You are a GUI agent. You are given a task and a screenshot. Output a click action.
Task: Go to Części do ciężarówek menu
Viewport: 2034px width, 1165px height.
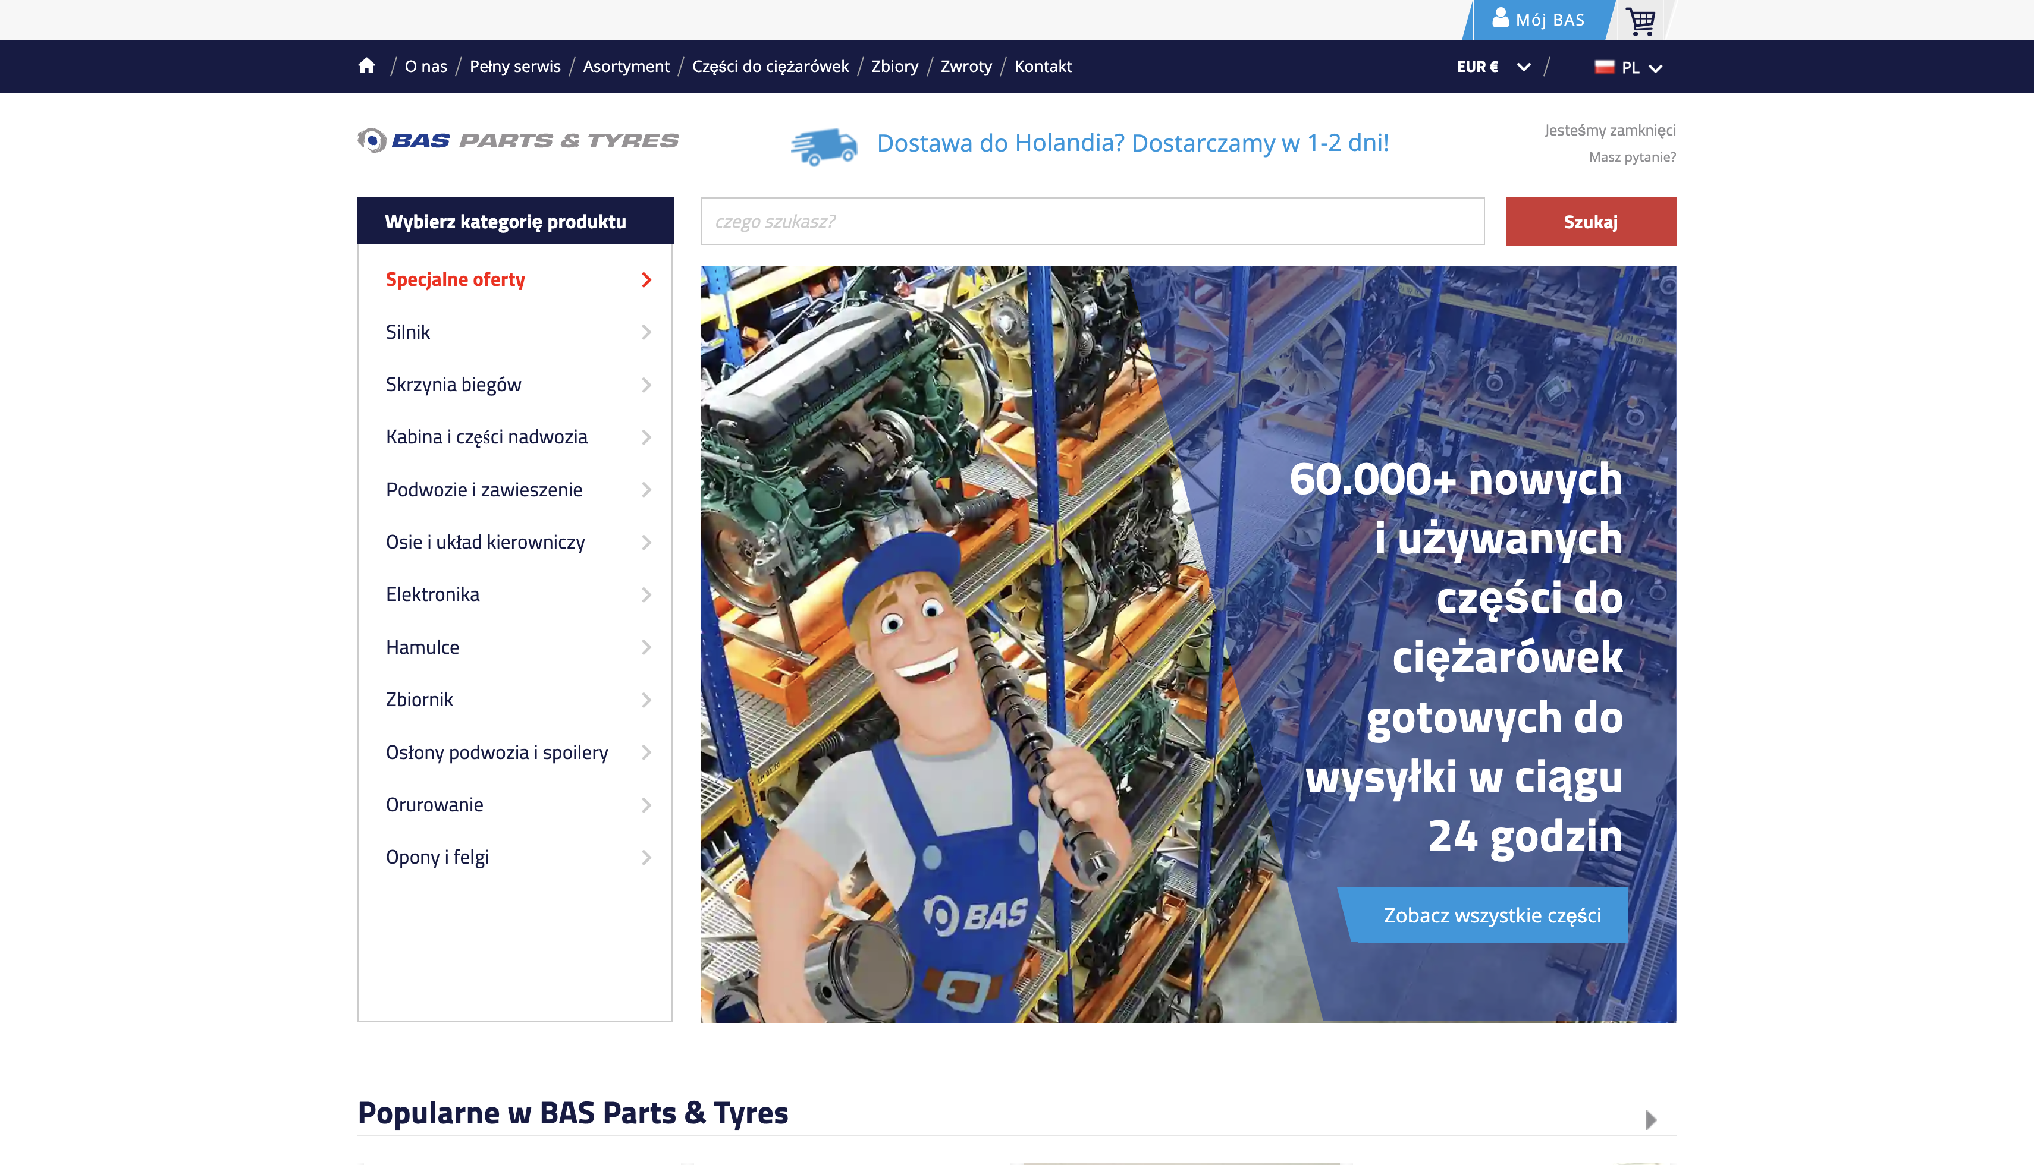click(771, 67)
